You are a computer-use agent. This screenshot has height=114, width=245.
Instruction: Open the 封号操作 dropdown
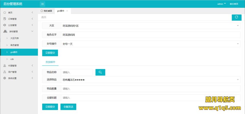tap(151, 44)
